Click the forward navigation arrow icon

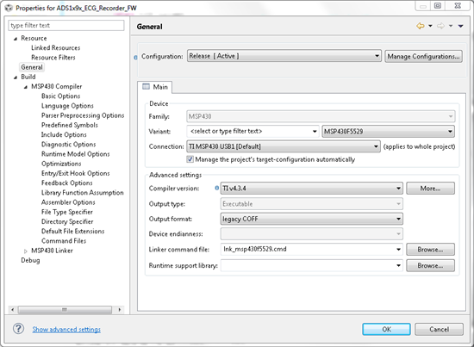pyautogui.click(x=440, y=26)
